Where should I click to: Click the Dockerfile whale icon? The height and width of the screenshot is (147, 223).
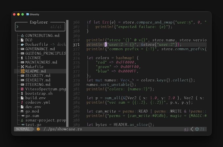coord(22,44)
